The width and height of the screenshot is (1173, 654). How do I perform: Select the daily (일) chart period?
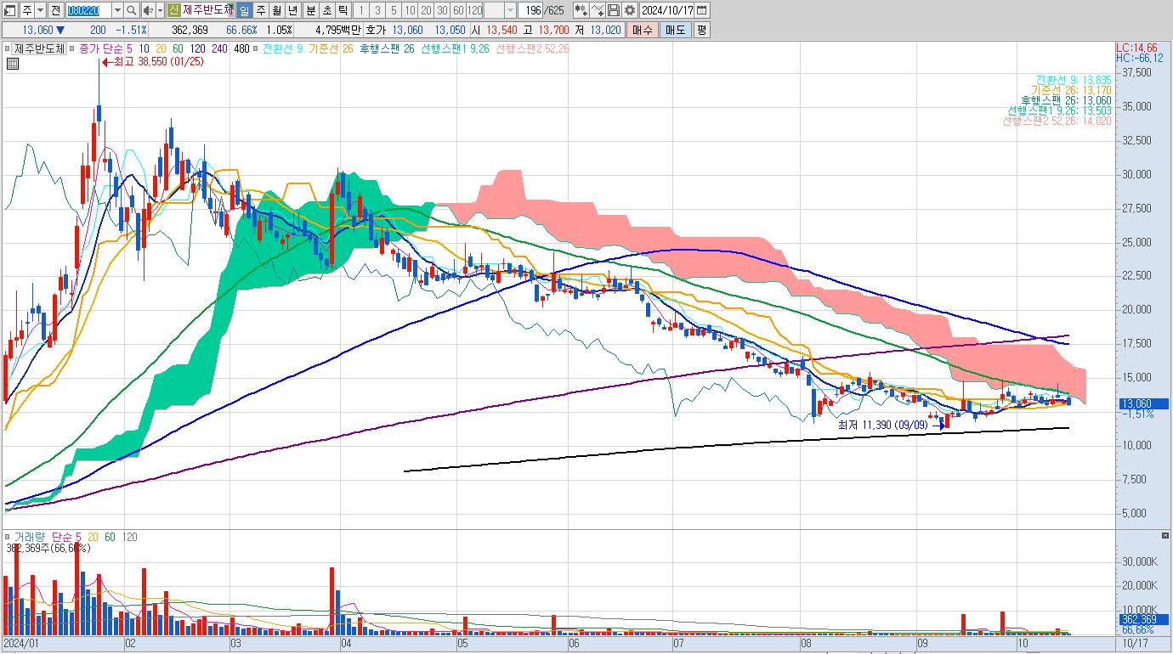(x=244, y=10)
